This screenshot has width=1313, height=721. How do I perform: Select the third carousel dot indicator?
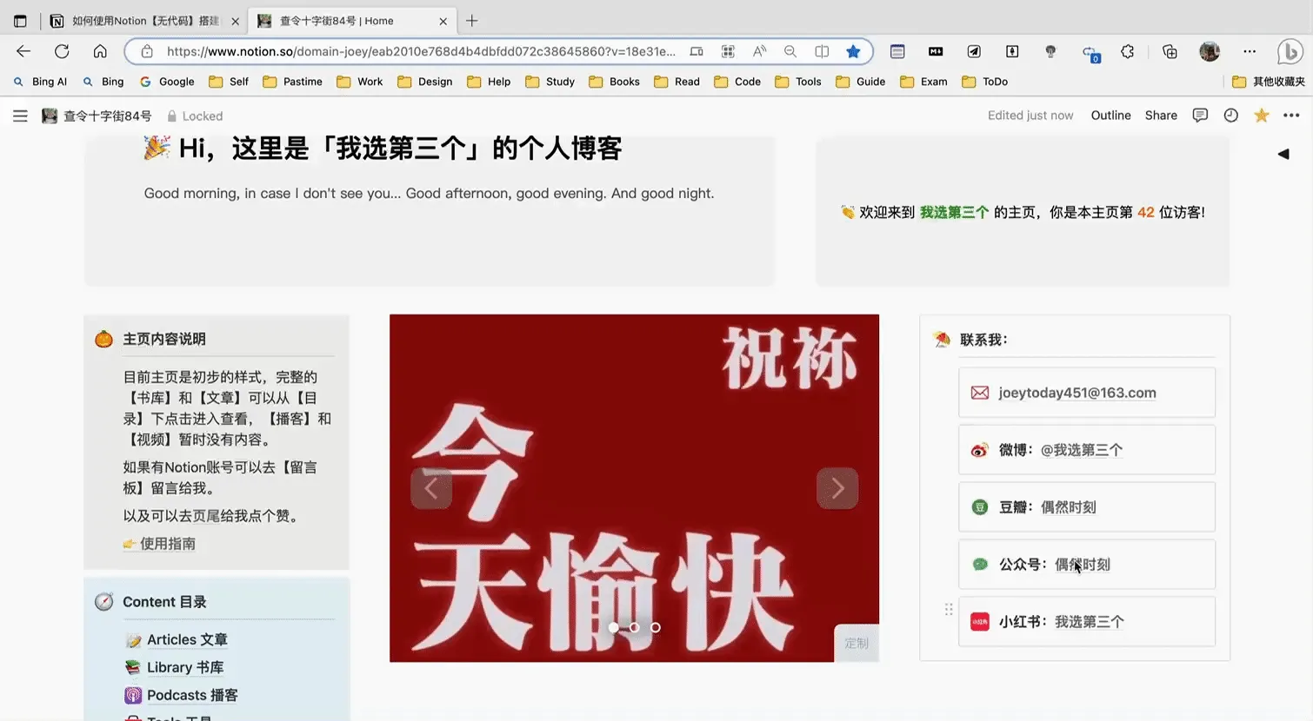tap(656, 627)
